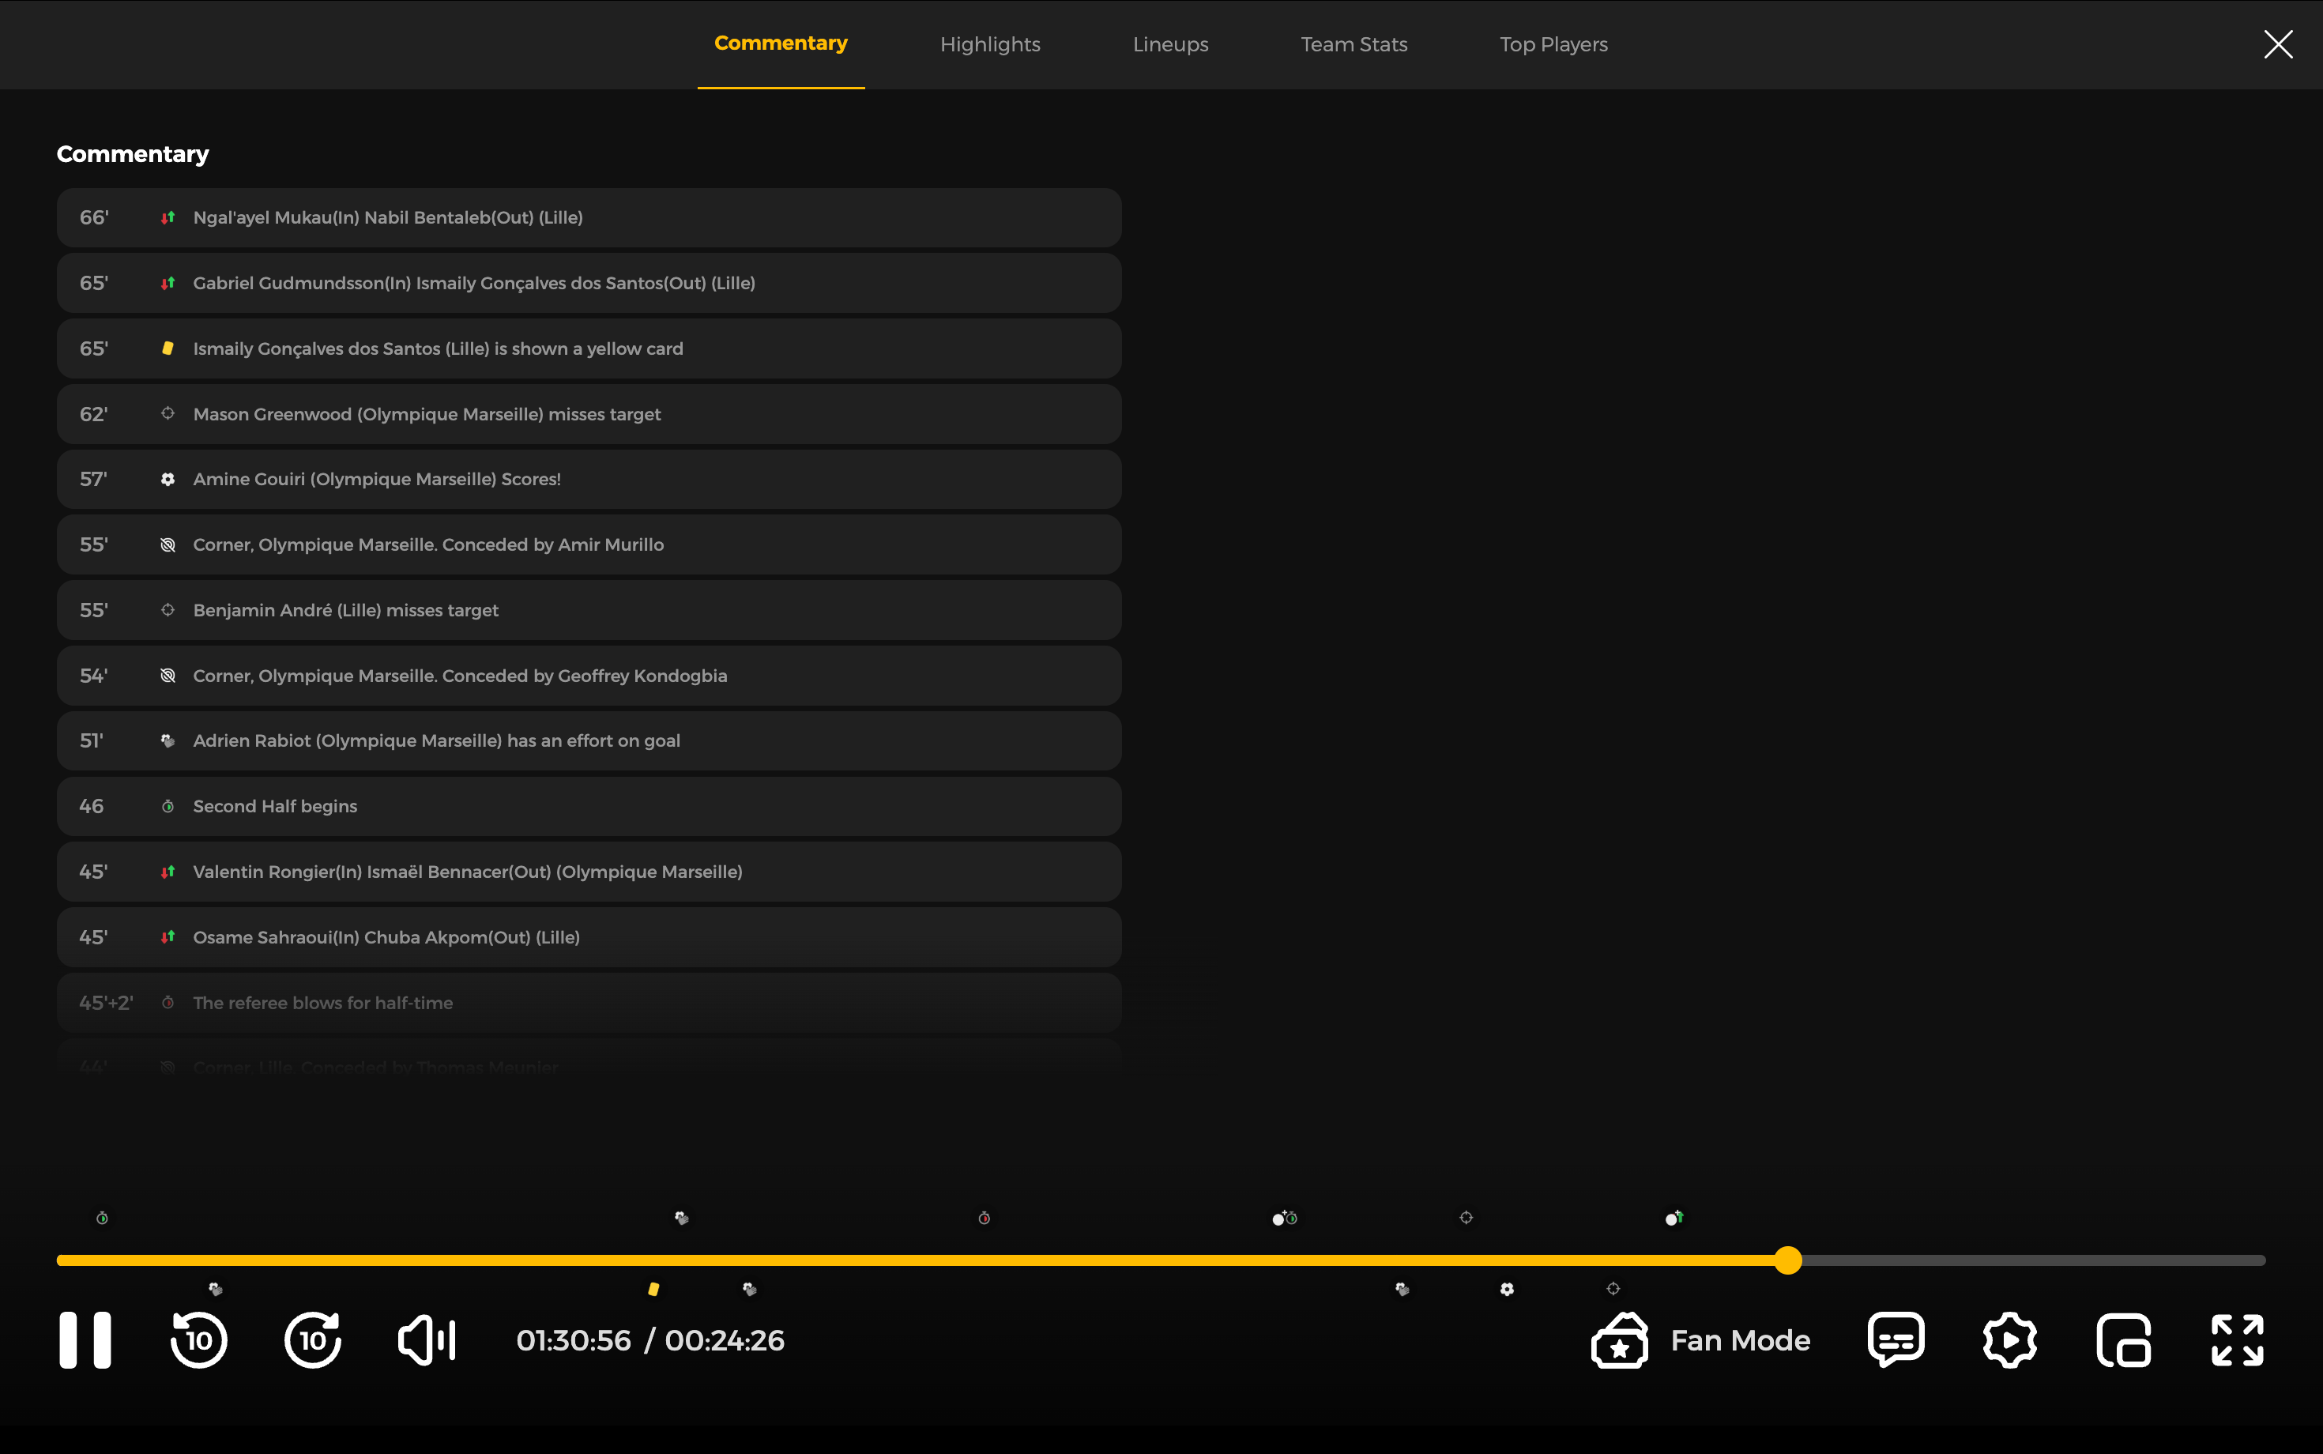Select 'Benjamin André (Lille) misses target' entry

click(x=589, y=610)
